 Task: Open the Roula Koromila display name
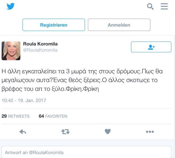pyautogui.click(x=40, y=44)
